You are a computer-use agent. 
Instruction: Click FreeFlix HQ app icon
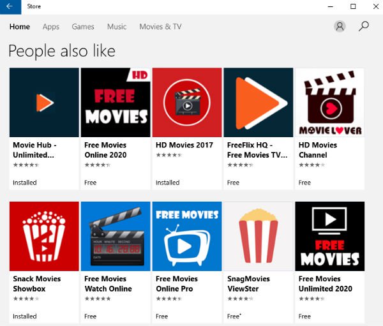pyautogui.click(x=259, y=103)
